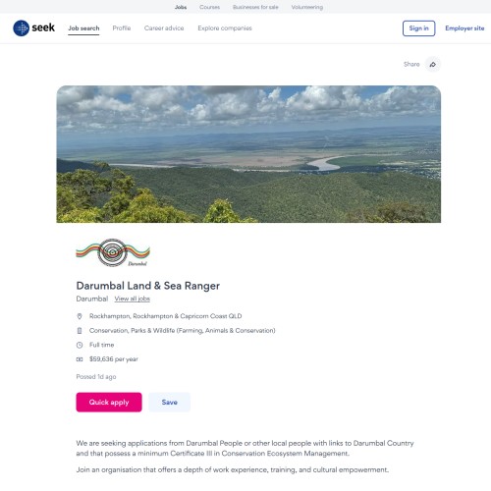This screenshot has width=491, height=491.
Task: Click the Darumbal company logo
Action: pos(113,252)
